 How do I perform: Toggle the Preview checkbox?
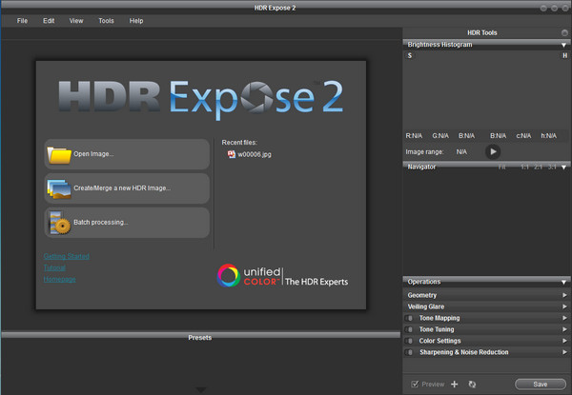[x=414, y=384]
